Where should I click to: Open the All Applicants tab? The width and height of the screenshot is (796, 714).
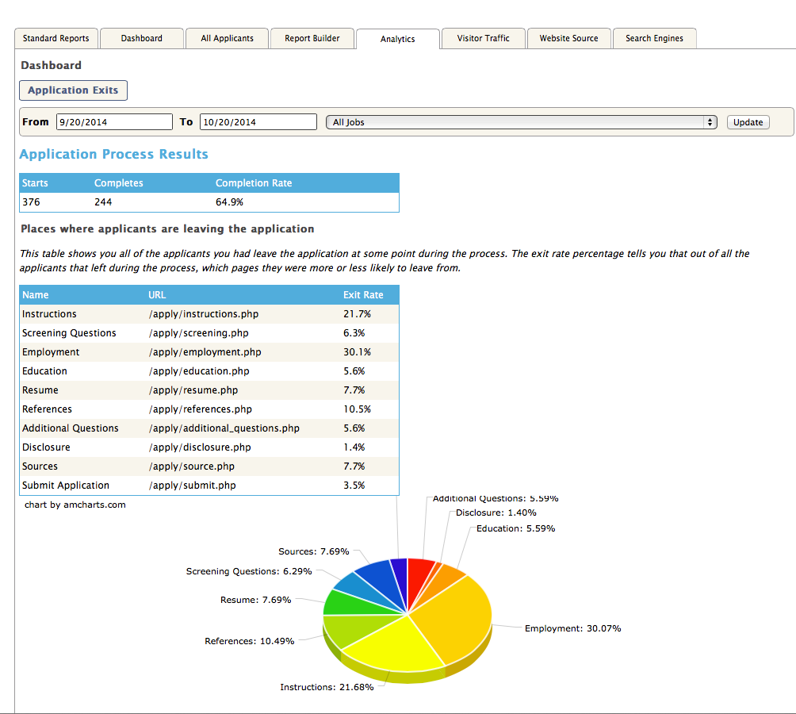[x=227, y=38]
